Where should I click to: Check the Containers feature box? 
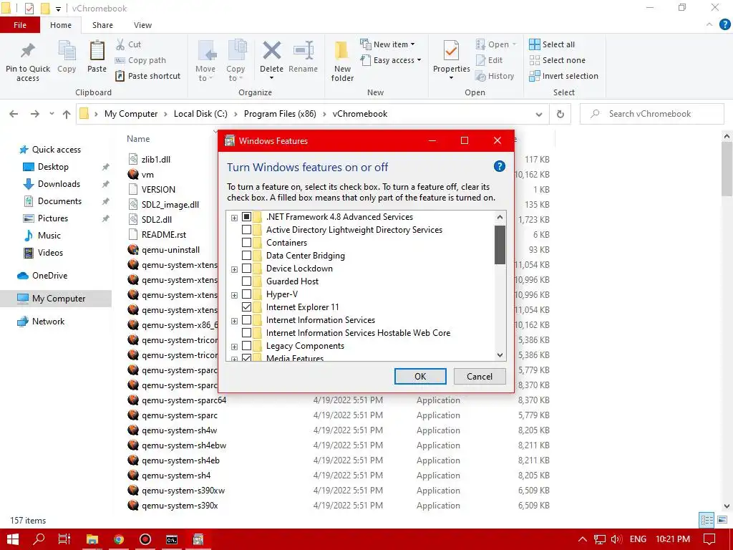click(x=246, y=243)
